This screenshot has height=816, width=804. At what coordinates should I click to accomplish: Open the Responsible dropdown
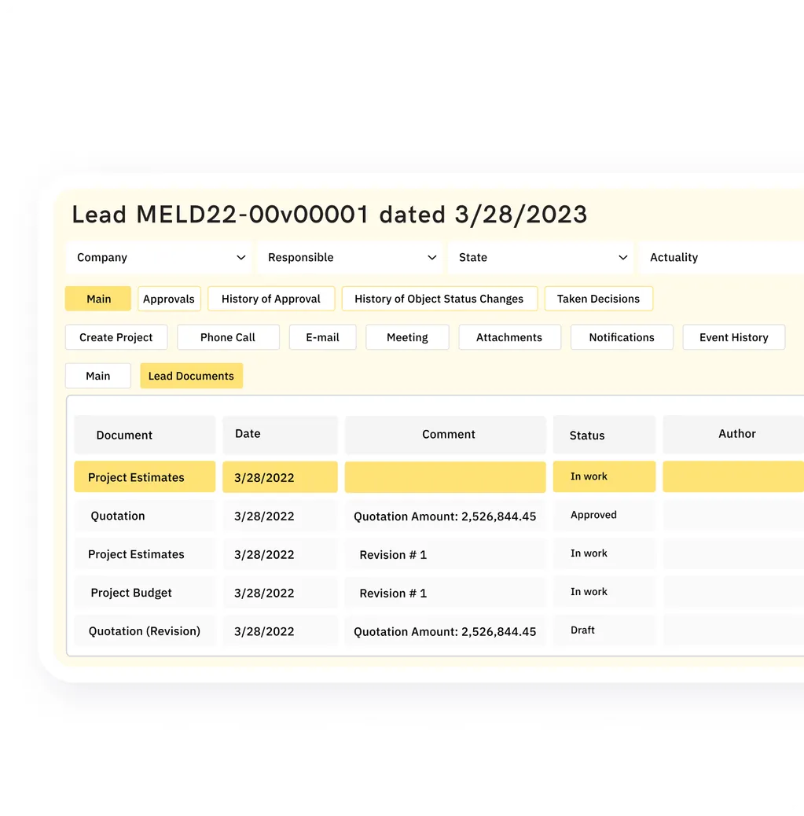coord(350,258)
